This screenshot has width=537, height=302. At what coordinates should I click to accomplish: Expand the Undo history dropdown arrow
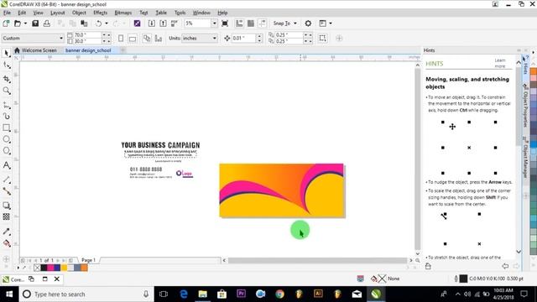coord(107,23)
